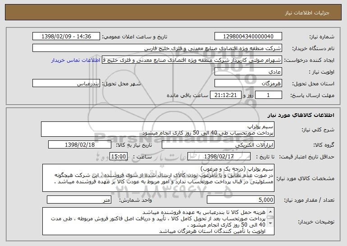Click the section heading اطلاعات کالاهای مورد نیاز
Viewport: 347px width, 246px height.
pos(301,115)
